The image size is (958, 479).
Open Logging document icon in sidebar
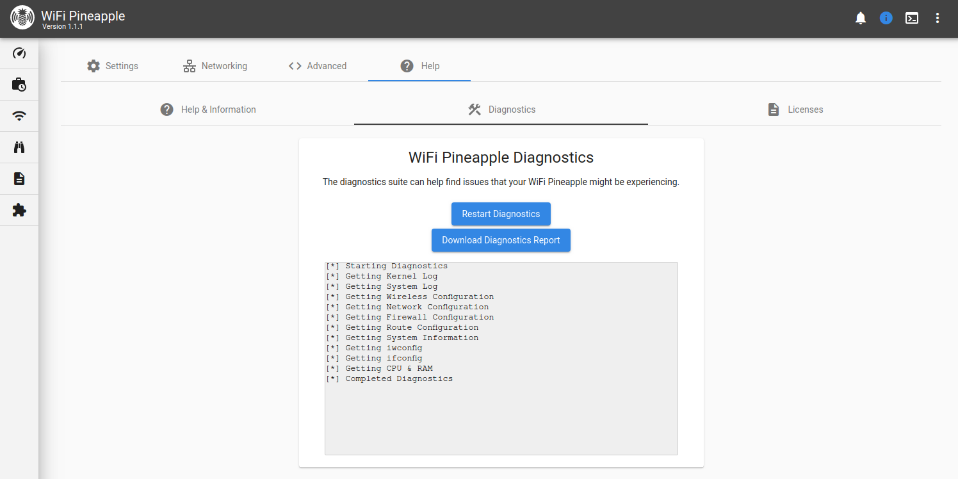coord(19,179)
